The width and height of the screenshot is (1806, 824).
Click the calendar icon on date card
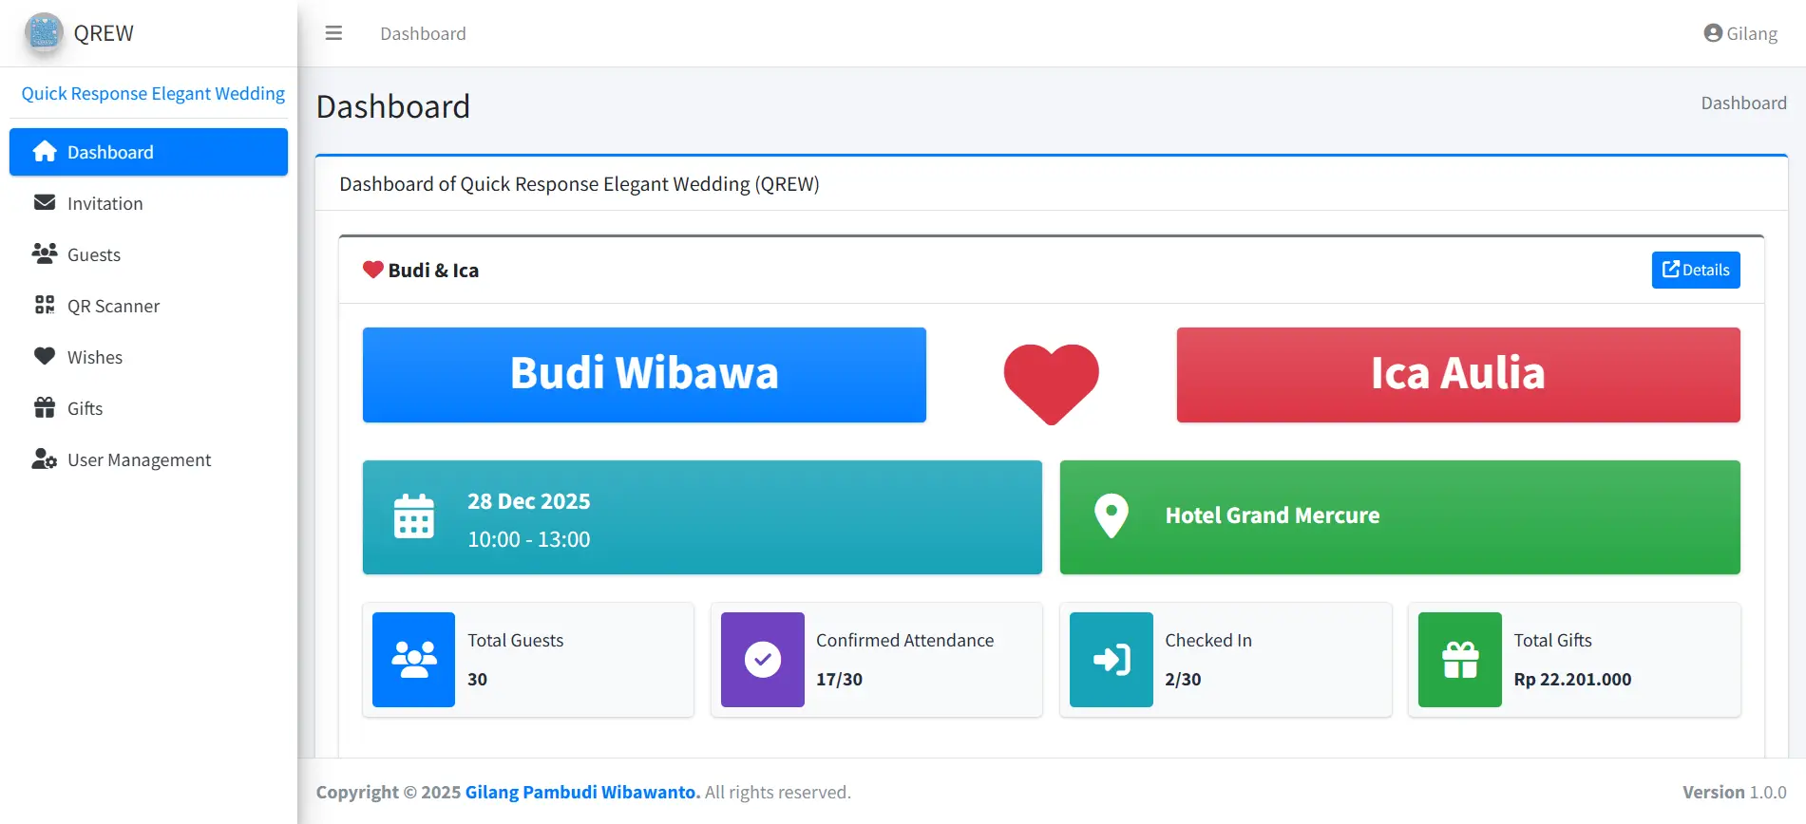[414, 516]
